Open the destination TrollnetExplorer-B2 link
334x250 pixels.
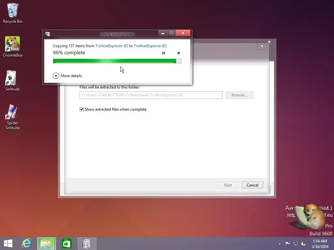(x=150, y=46)
